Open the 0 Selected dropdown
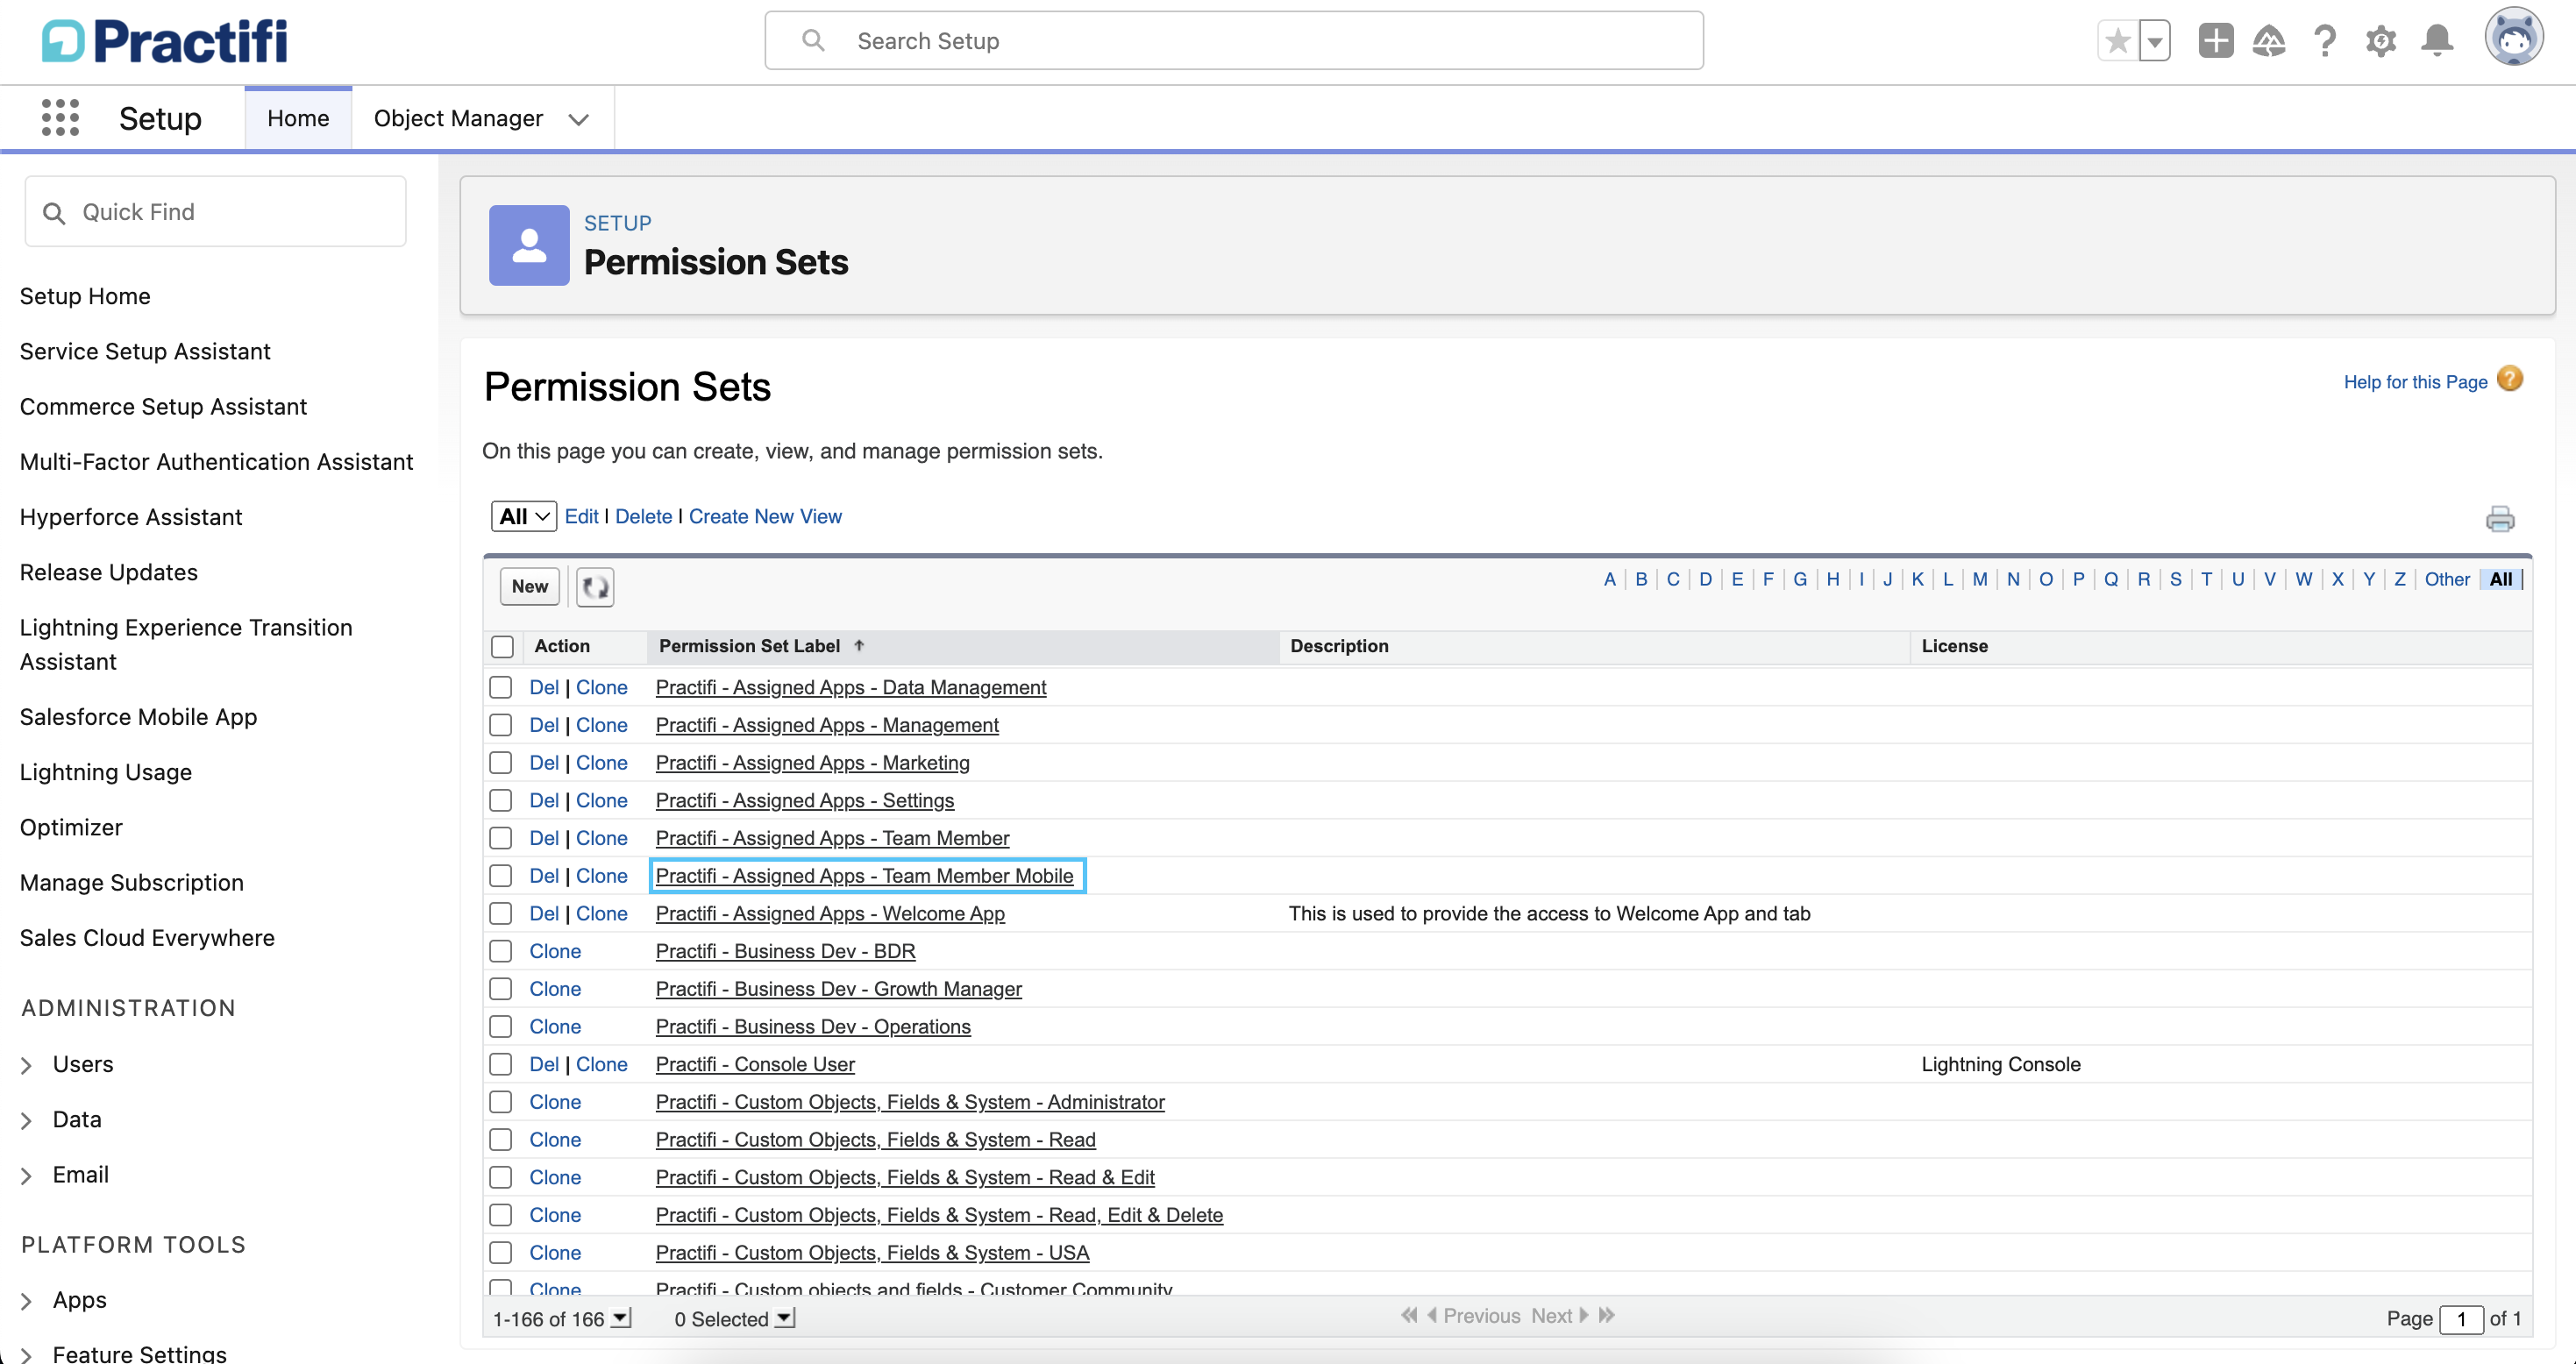 785,1318
